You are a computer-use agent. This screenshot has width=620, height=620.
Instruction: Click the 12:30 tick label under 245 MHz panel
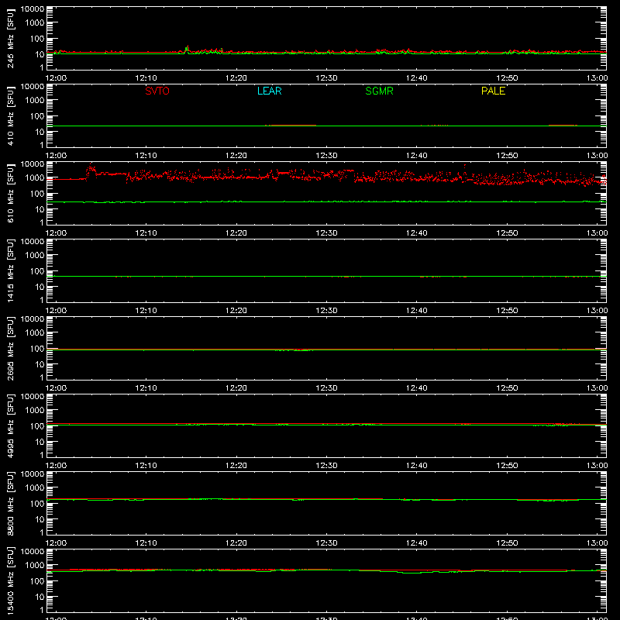pos(326,78)
